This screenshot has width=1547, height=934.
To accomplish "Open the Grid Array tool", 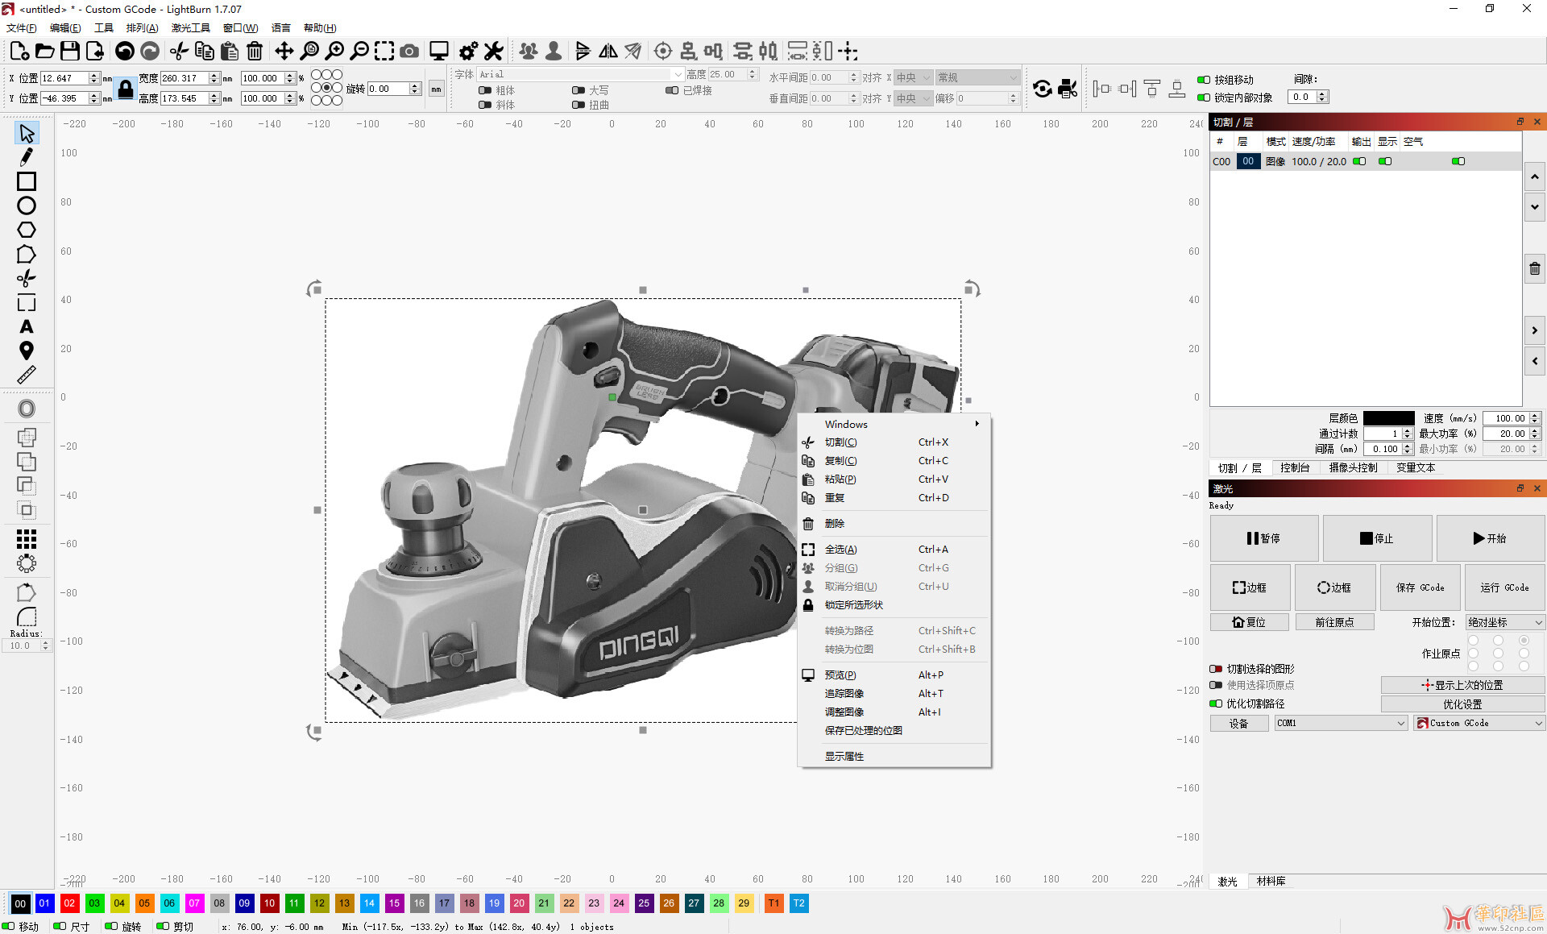I will tap(27, 538).
